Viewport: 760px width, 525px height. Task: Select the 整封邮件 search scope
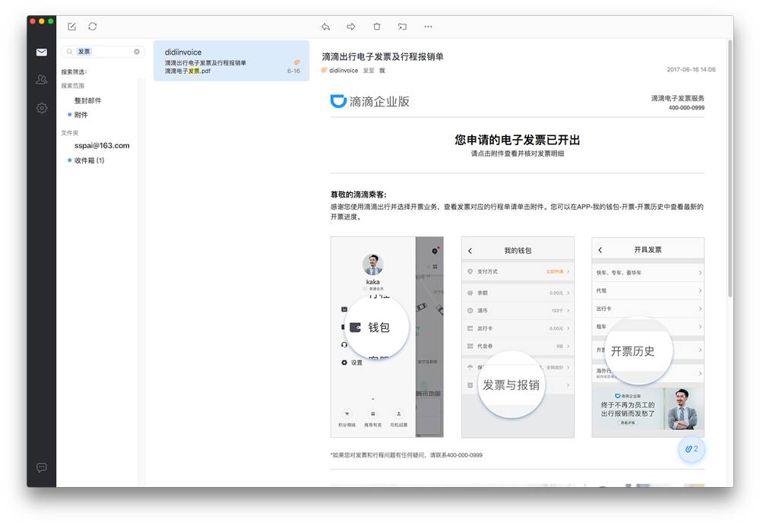pos(87,100)
